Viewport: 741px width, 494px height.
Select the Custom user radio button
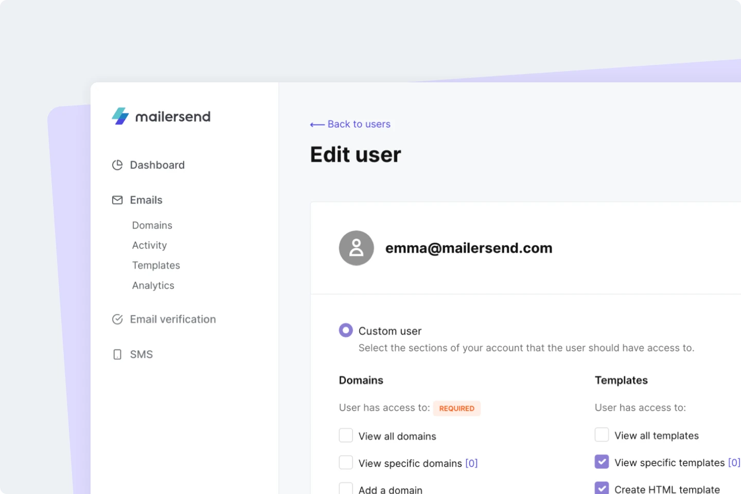(346, 330)
